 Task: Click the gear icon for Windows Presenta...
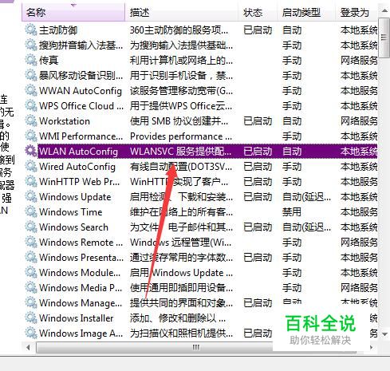pyautogui.click(x=31, y=257)
